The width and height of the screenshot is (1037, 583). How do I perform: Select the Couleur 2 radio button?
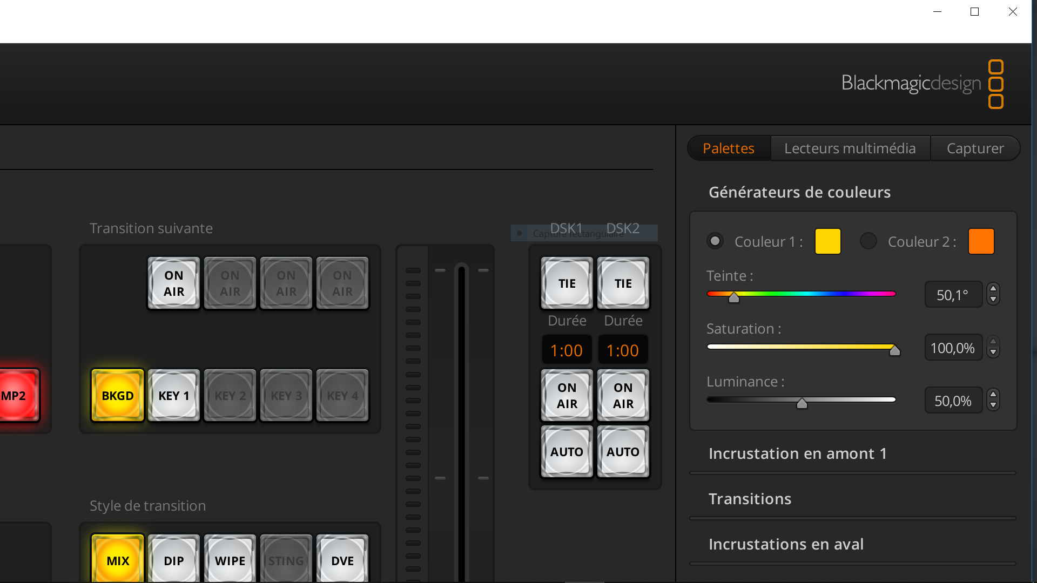(x=868, y=241)
